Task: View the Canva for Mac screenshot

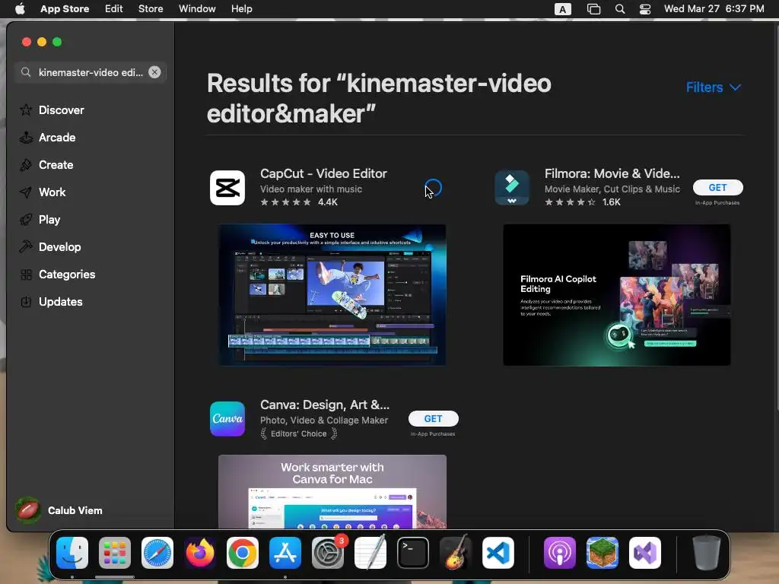Action: click(332, 492)
